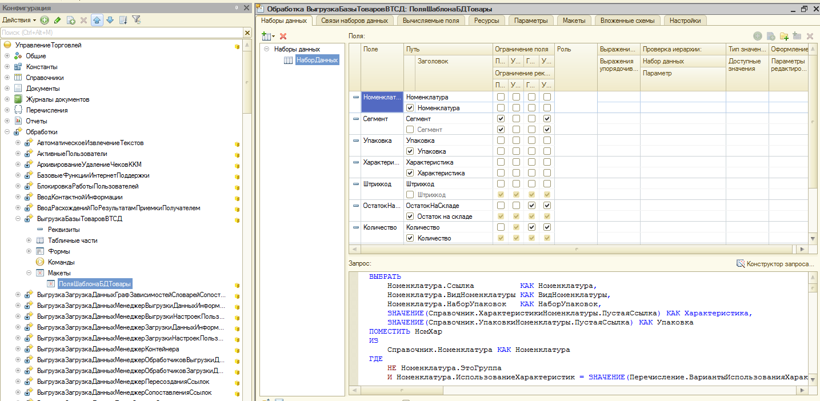Click the green Add button in Configuration toolbar
Viewport: 820px width, 401px height.
tap(45, 20)
